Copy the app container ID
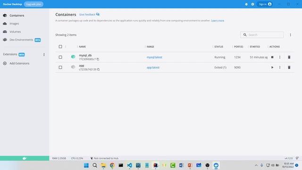Image resolution: width=302 pixels, height=170 pixels. (x=99, y=69)
